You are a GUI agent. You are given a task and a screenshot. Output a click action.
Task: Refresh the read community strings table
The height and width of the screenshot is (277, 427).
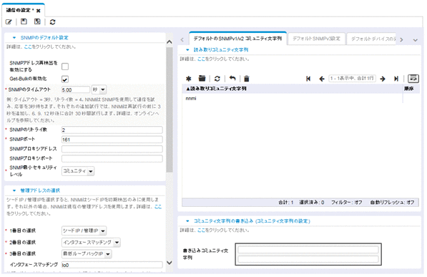[217, 79]
